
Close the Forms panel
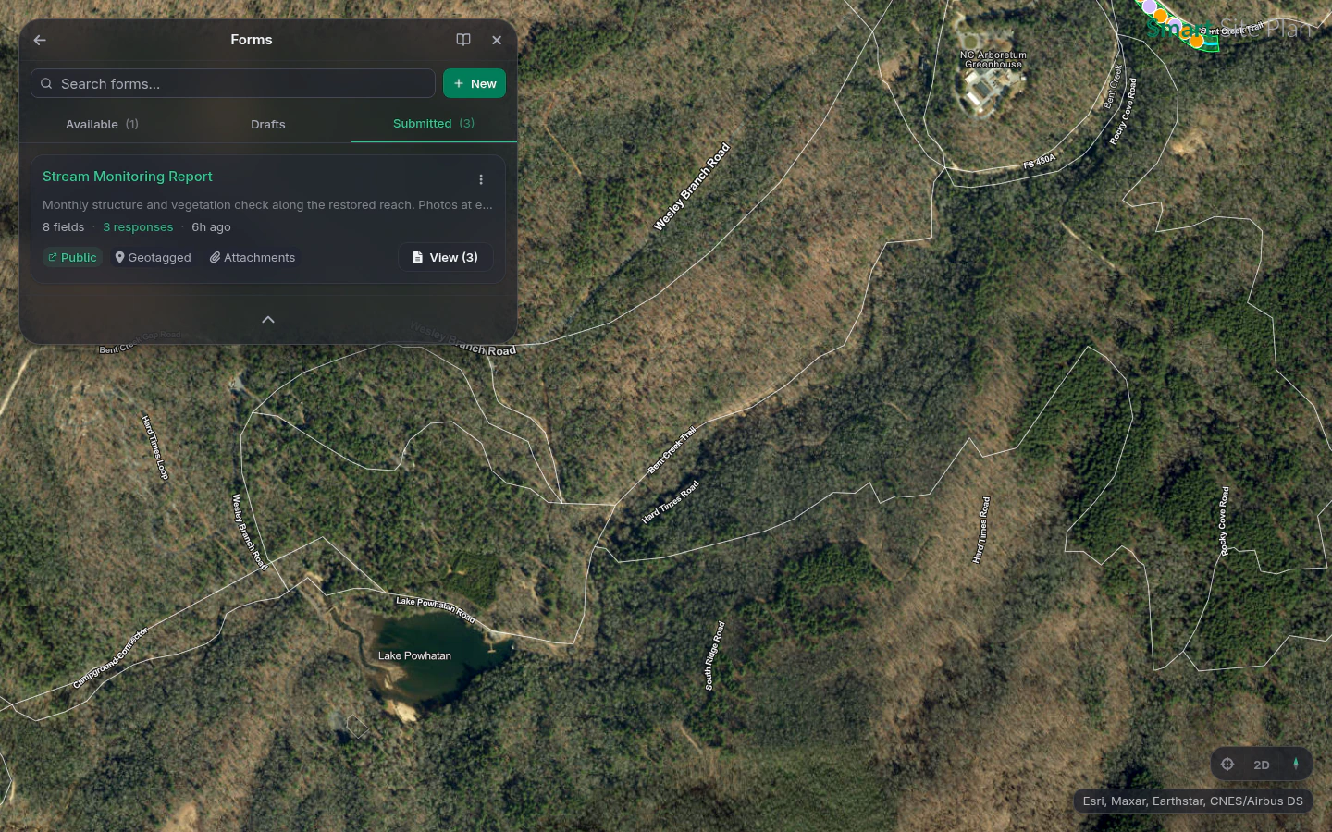(497, 40)
